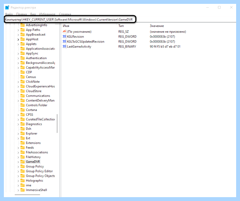Select the GameDVR folder icon
Screen dimensions: 240x201
point(22,162)
